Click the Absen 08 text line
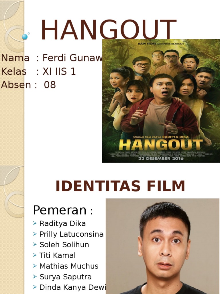Screen dimensions: 220x294 (28, 85)
